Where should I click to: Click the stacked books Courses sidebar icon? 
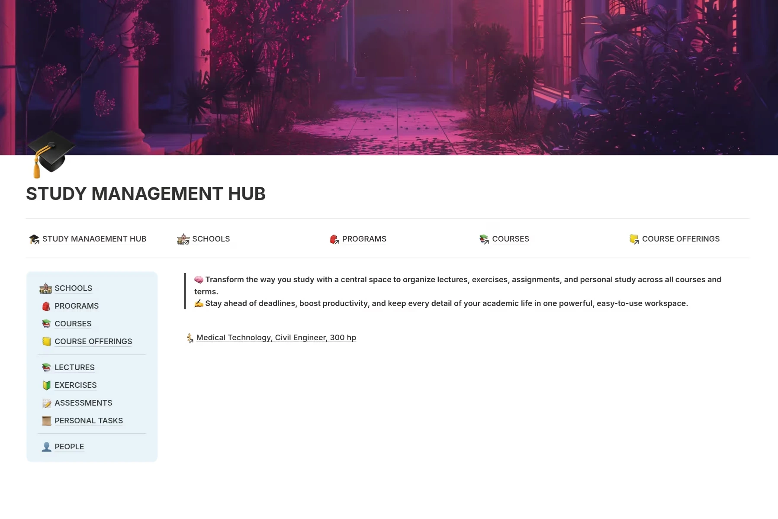(46, 324)
